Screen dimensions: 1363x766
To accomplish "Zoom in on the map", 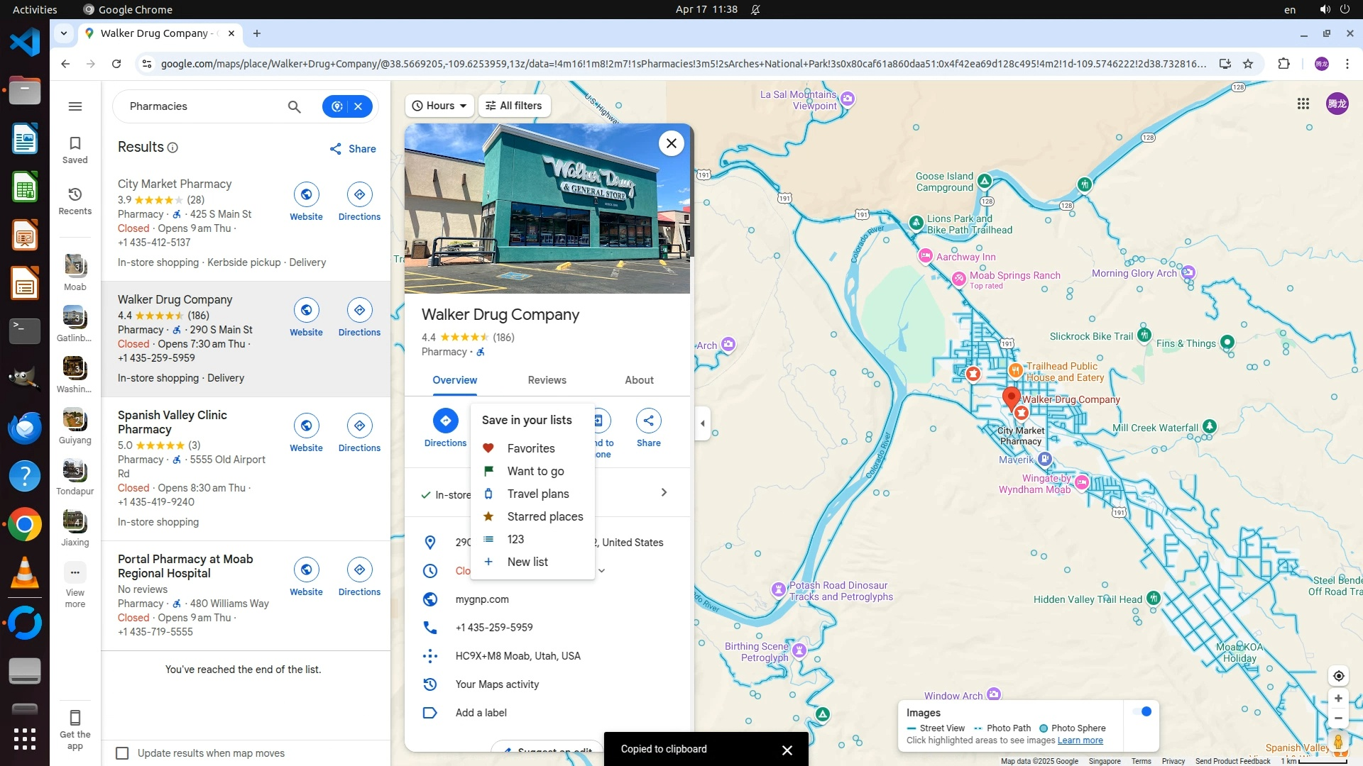I will [x=1338, y=699].
